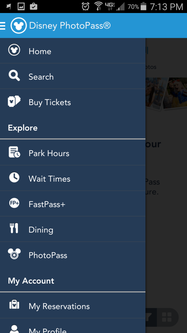Open the My Reservations suitcase icon
This screenshot has width=187, height=333.
[14, 305]
